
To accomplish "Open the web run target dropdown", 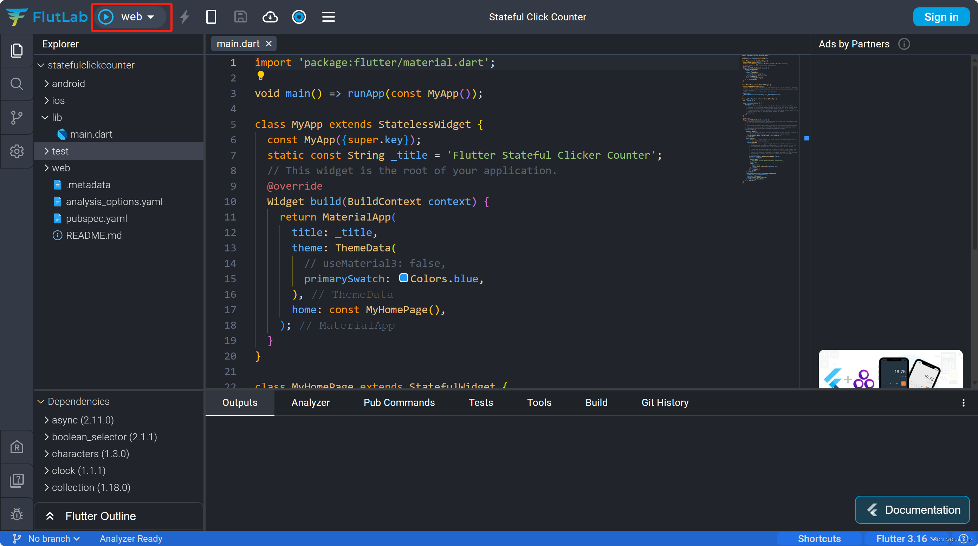I will (151, 17).
